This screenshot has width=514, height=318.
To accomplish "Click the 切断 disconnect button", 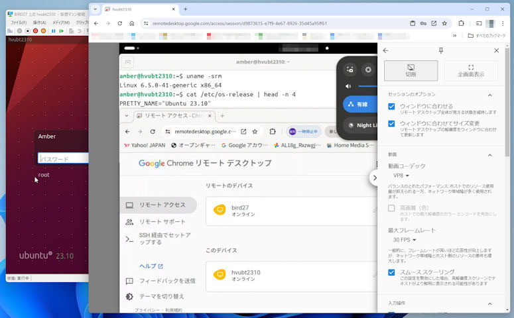I will [x=411, y=70].
